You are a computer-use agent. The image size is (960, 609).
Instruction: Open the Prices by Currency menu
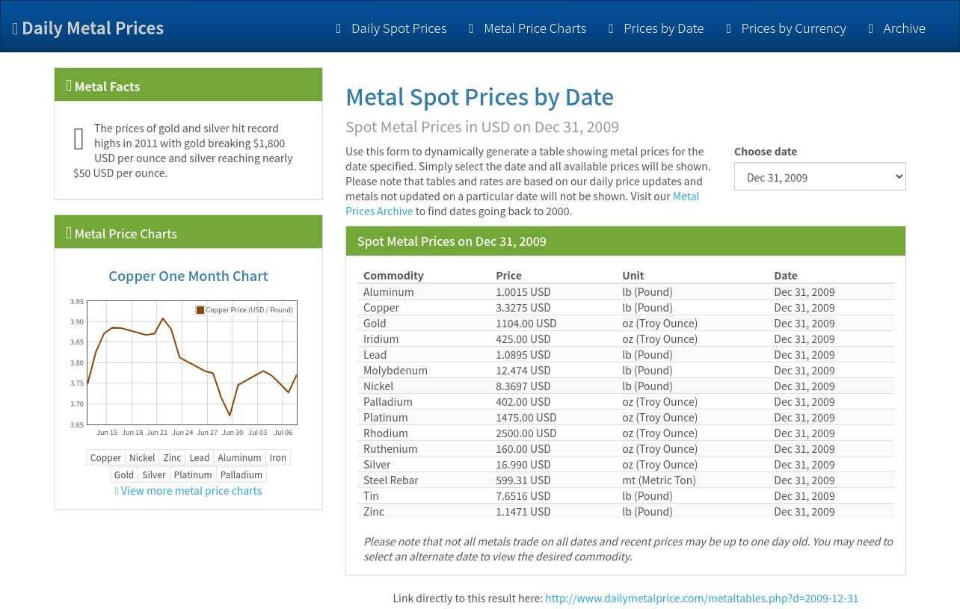(793, 28)
